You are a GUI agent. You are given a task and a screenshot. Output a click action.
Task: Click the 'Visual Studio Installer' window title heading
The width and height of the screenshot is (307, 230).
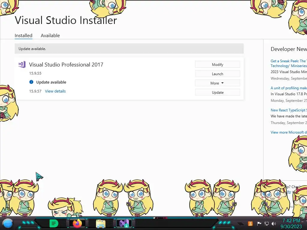(66, 20)
